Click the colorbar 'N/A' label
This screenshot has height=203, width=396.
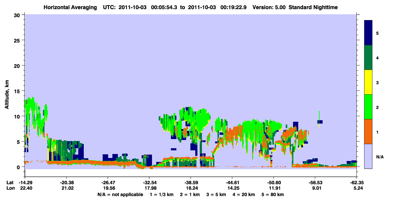[x=380, y=157]
